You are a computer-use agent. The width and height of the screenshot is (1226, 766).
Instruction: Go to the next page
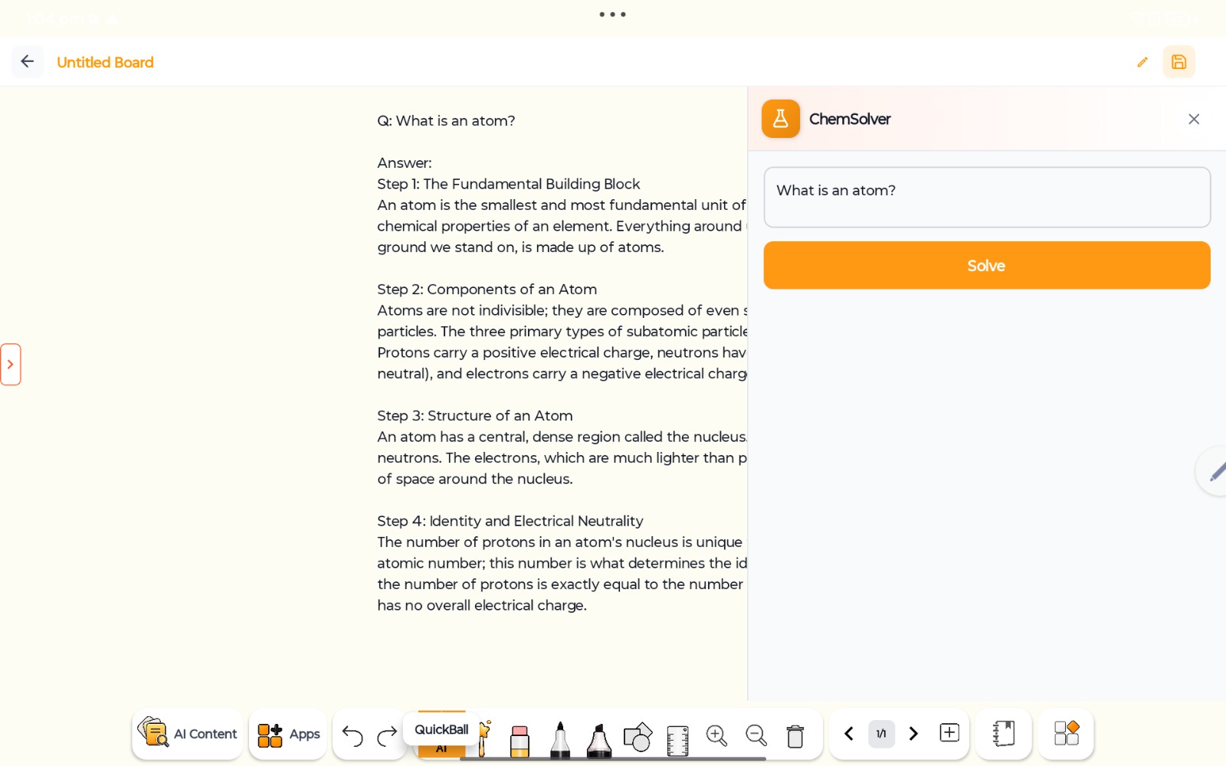[913, 734]
